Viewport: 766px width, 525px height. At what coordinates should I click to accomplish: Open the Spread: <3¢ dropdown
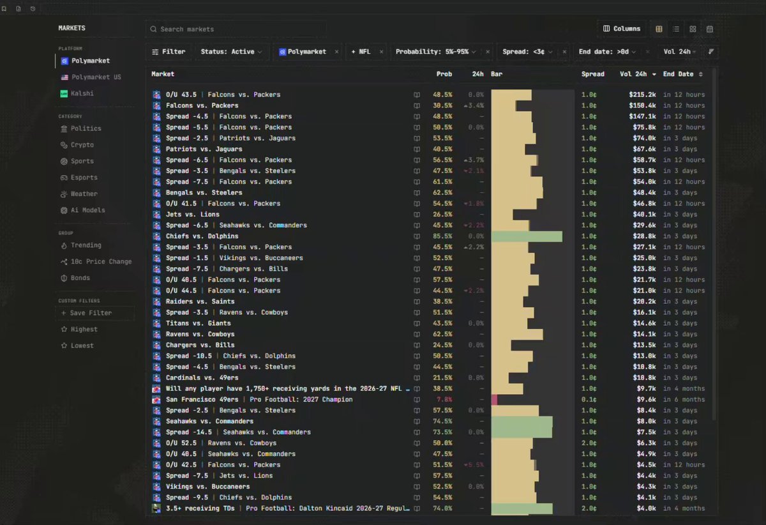tap(527, 52)
